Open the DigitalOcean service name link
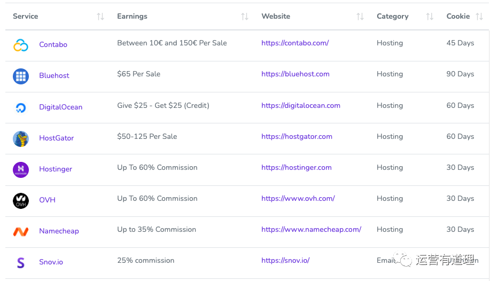The image size is (490, 281). click(60, 107)
